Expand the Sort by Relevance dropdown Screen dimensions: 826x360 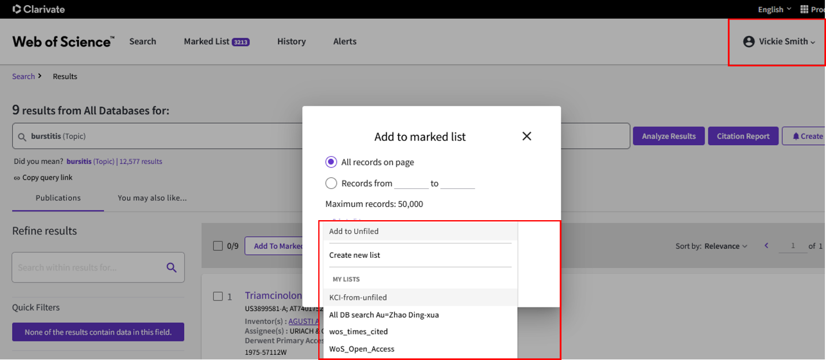click(725, 246)
